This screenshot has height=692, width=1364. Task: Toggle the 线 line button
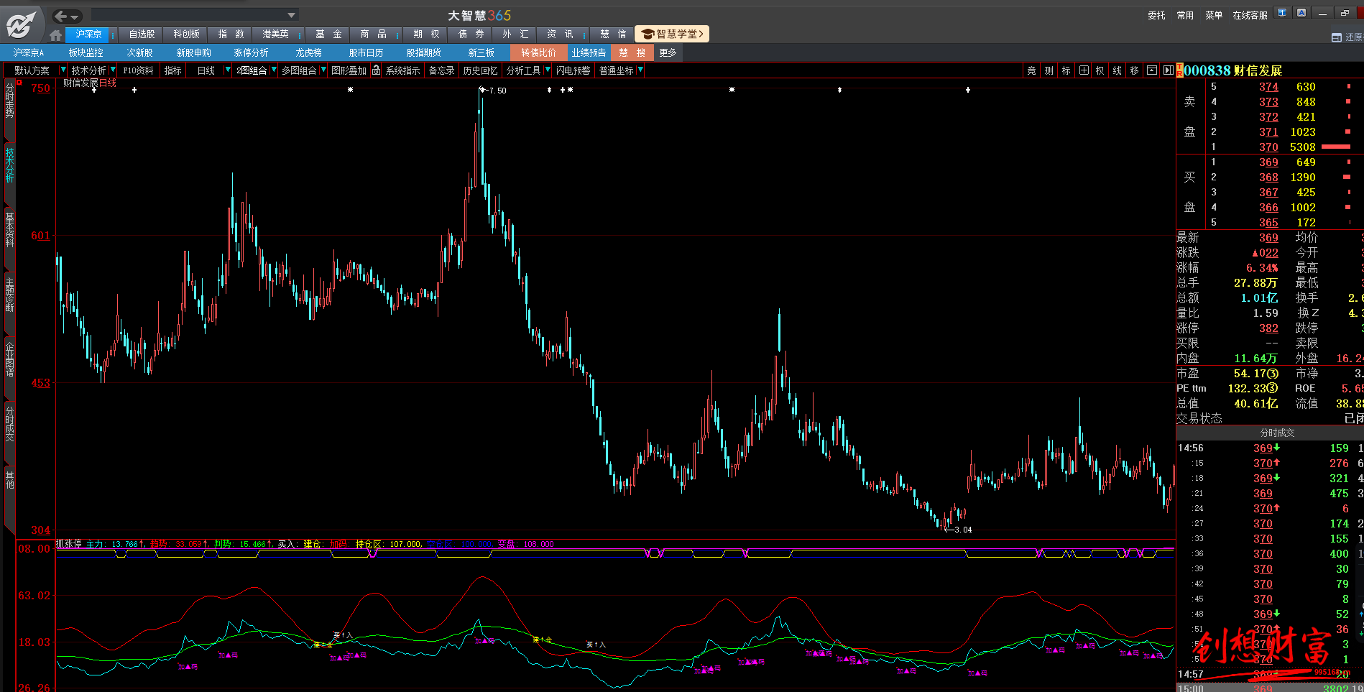click(x=1117, y=70)
